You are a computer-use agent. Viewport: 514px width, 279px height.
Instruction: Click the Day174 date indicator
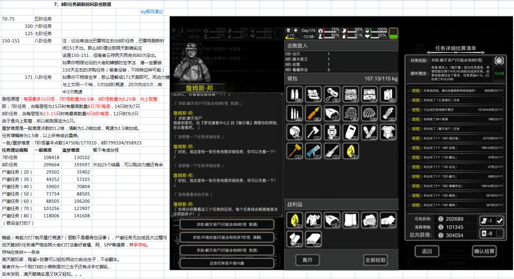pos(308,30)
